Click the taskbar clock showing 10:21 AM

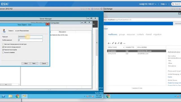[98, 96]
